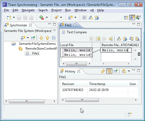The width and height of the screenshot is (145, 121).
Task: Select the Synchronize view tab
Action: pyautogui.click(x=18, y=25)
